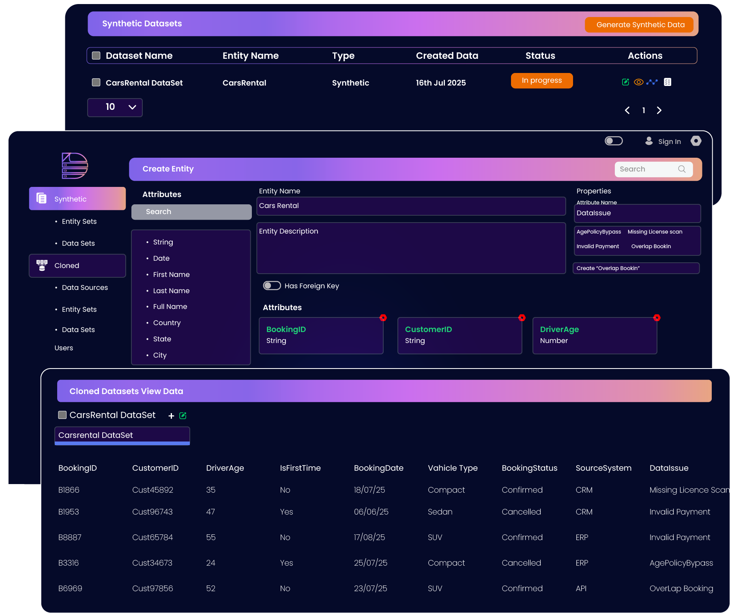
Task: Click the Entity Description text area
Action: coord(411,248)
